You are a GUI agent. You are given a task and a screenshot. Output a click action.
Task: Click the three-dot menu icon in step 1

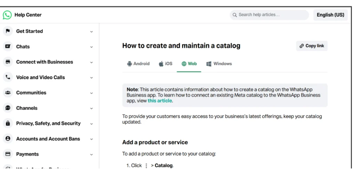point(146,166)
